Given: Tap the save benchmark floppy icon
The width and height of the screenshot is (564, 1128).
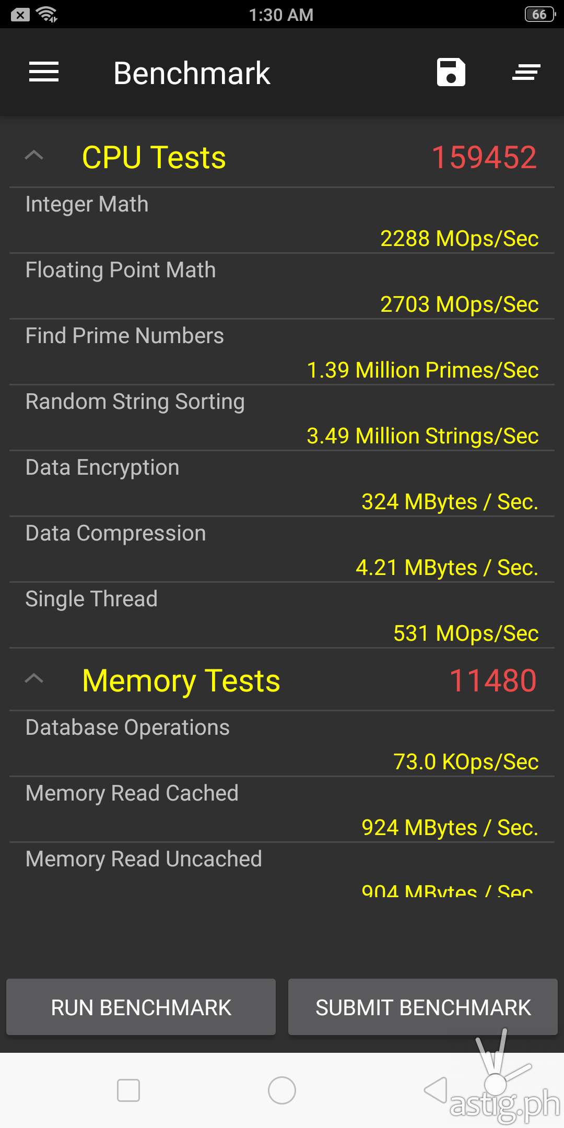Looking at the screenshot, I should (451, 72).
